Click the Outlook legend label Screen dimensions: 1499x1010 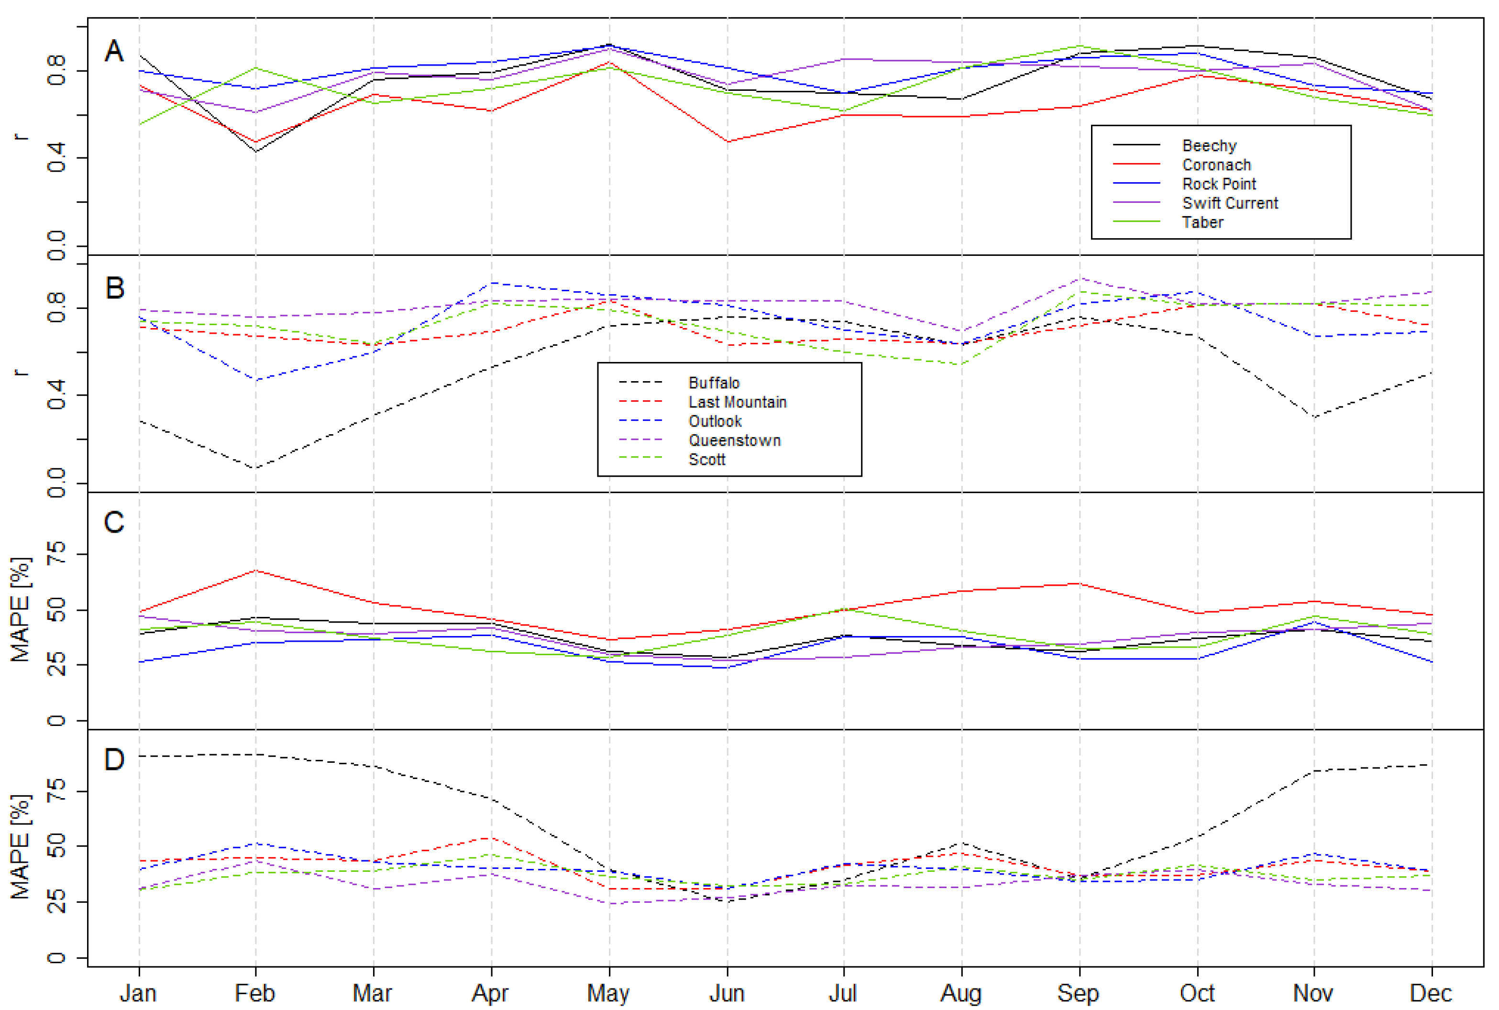tap(715, 421)
